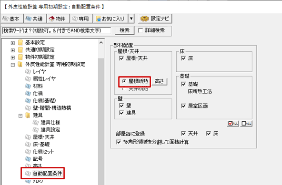Click the uncheck ALL button
The height and width of the screenshot is (185, 282).
pos(246,123)
